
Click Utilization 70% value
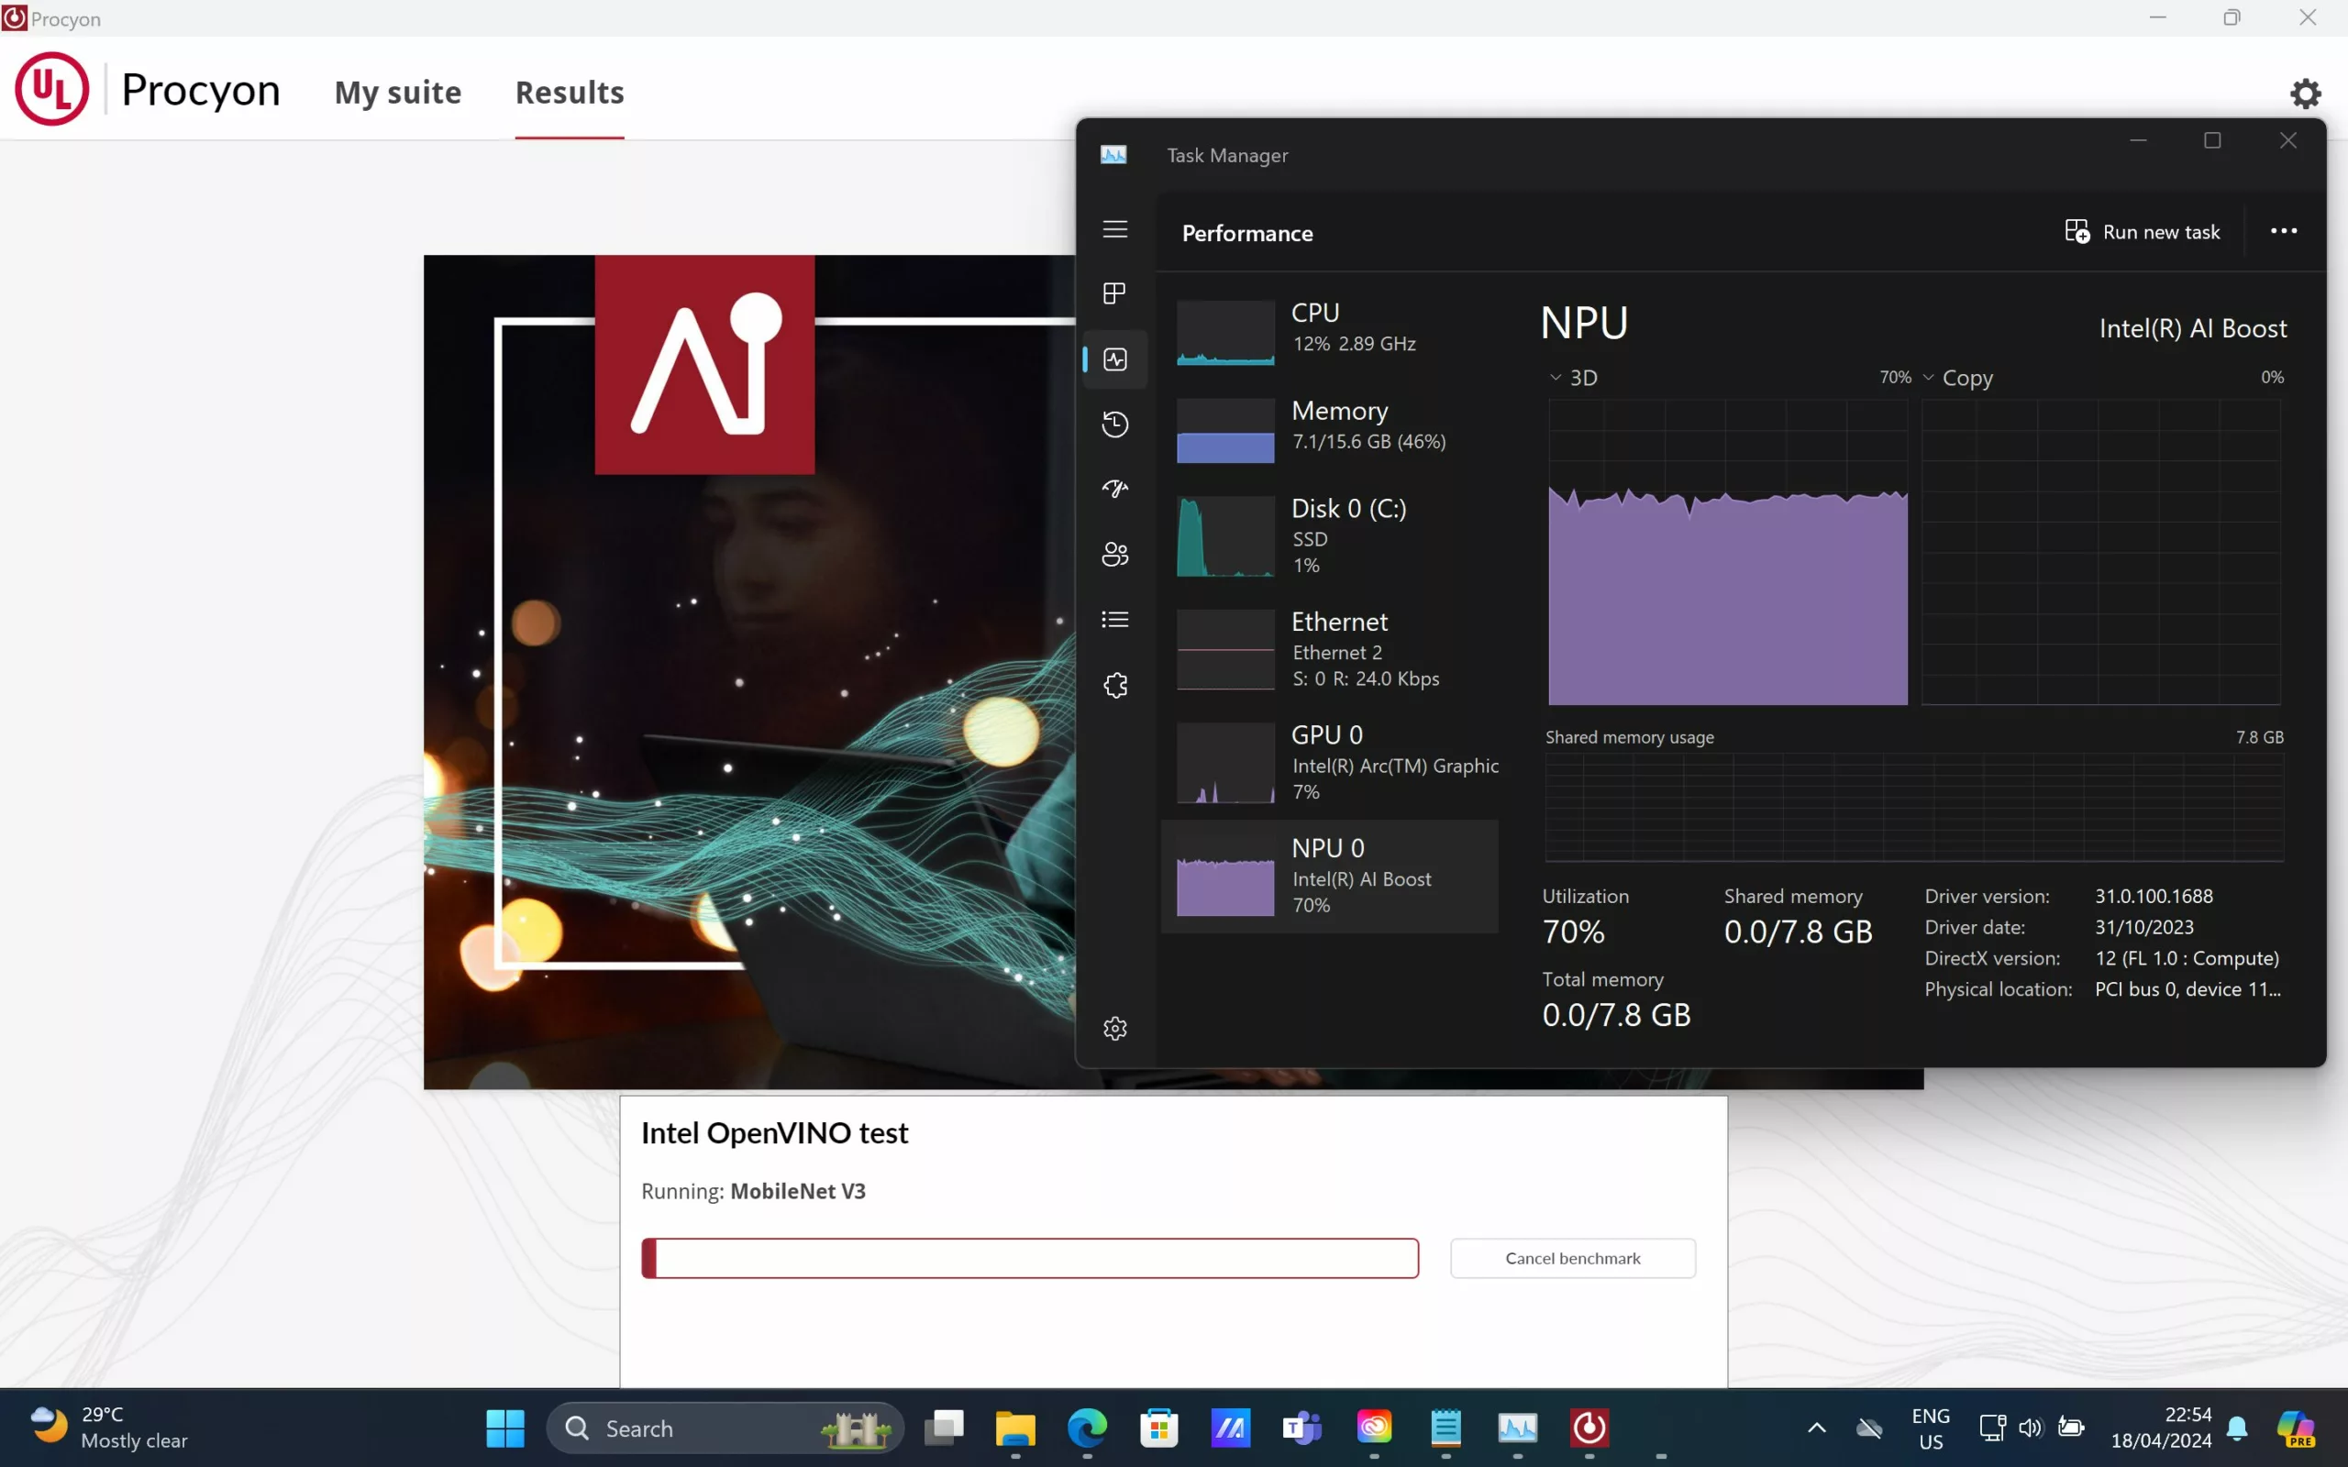click(x=1574, y=932)
